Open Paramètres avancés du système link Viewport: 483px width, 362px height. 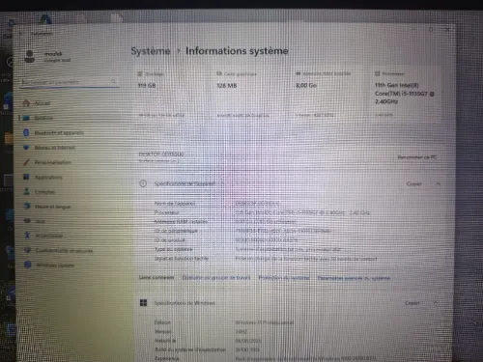(x=354, y=278)
